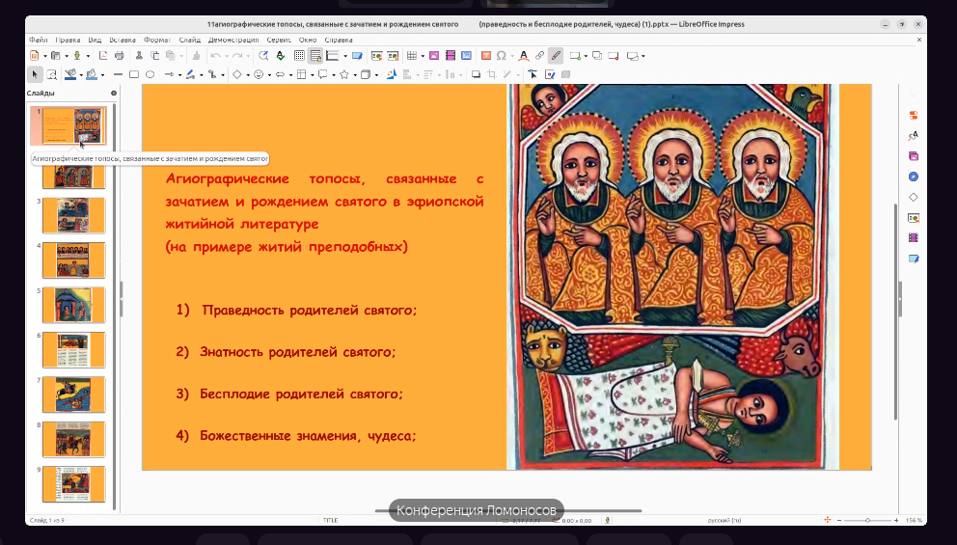The width and height of the screenshot is (957, 545).
Task: Select slide 5 thumbnail
Action: click(73, 305)
